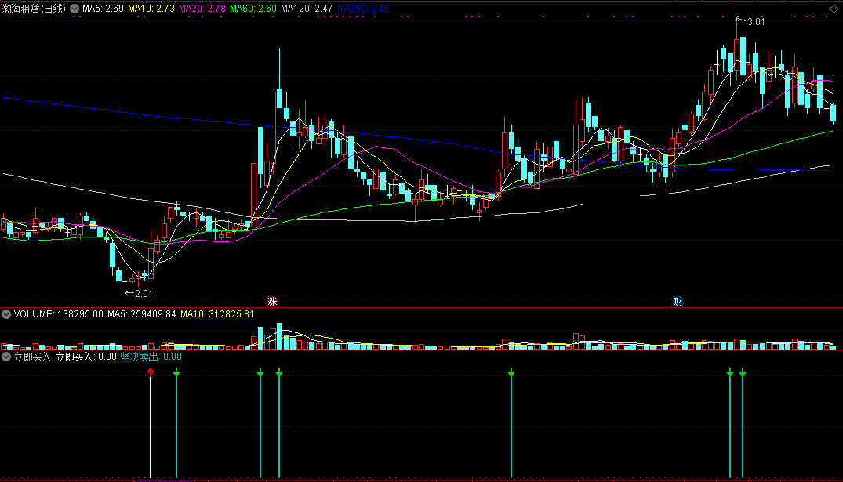The height and width of the screenshot is (482, 843).
Task: Click the 3.01 high price label
Action: (x=756, y=22)
